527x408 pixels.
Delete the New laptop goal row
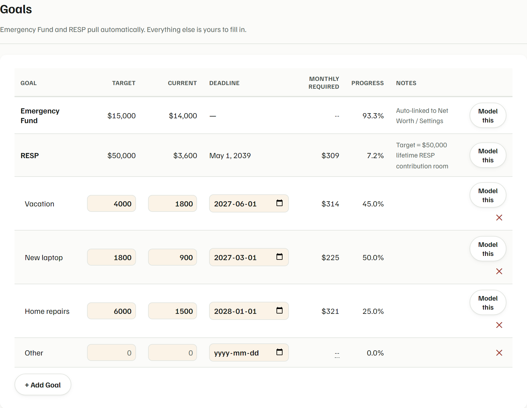coord(499,271)
